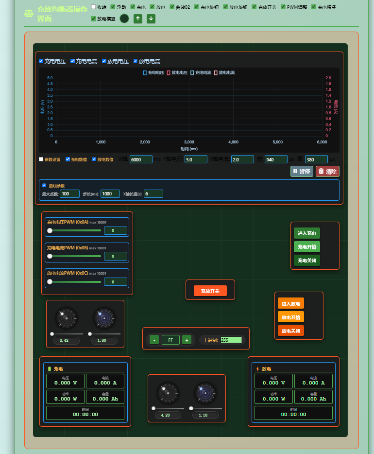Toggle 放电电压 legend item in chart
The height and width of the screenshot is (454, 374).
[177, 73]
